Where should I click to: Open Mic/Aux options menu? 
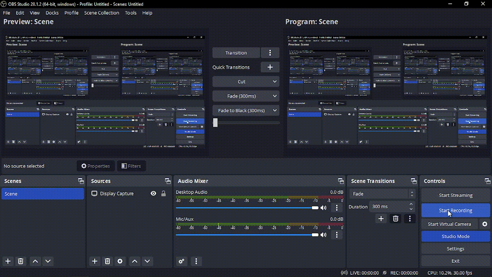tap(337, 235)
